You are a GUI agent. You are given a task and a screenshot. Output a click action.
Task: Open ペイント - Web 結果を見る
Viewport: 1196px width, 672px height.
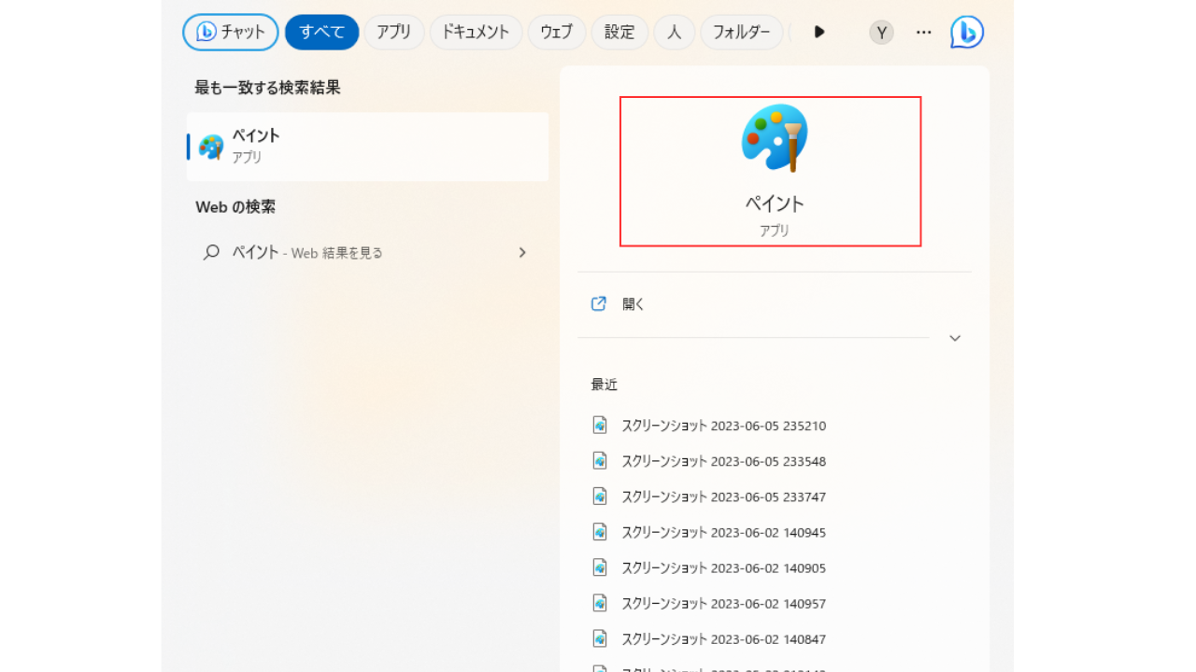tap(367, 252)
